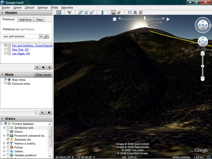This screenshot has height=159, width=212.
Task: Open the Přidat menu
Action: (x=54, y=8)
